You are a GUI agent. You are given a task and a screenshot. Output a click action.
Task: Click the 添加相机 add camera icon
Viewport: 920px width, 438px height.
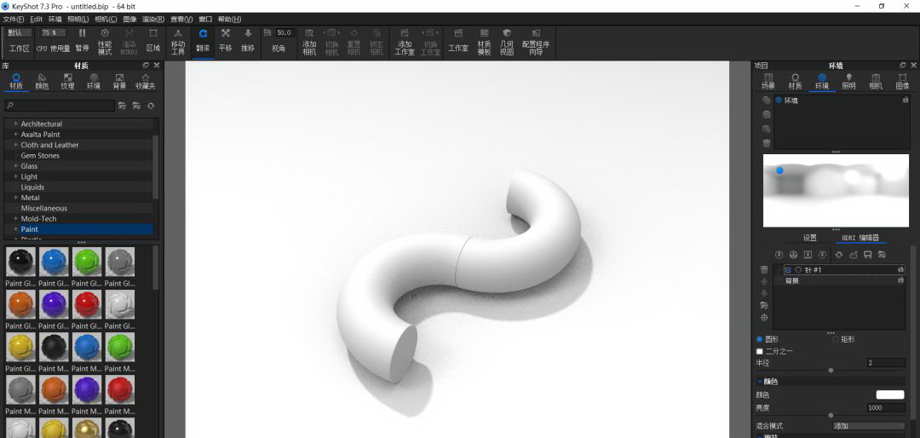pyautogui.click(x=309, y=33)
